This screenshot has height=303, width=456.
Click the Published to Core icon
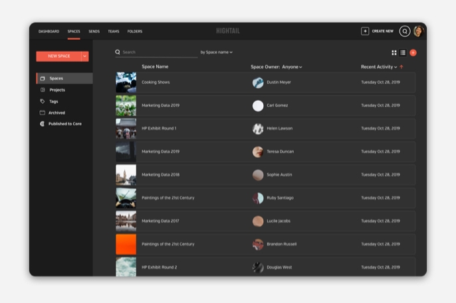43,124
